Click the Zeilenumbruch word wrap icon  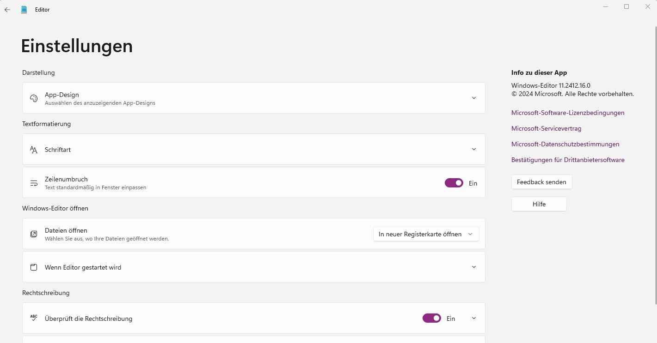coord(33,183)
